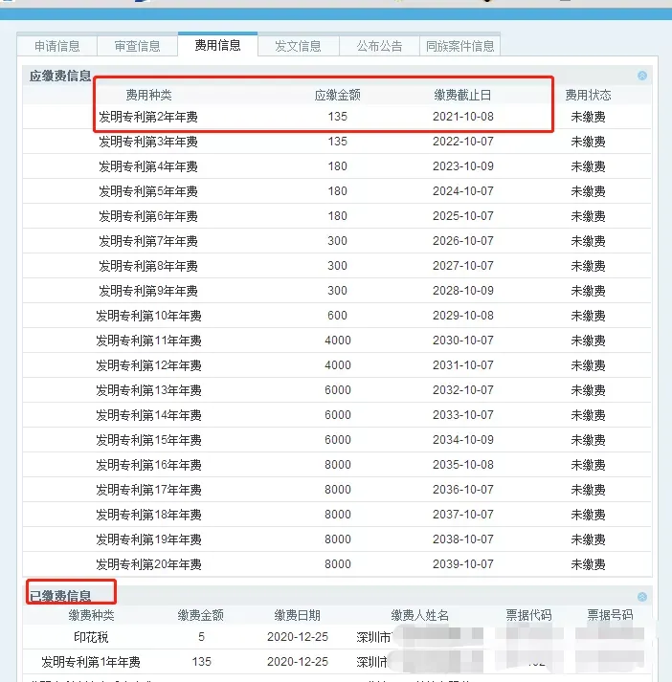Select 发明专利第8年年费 row label
The height and width of the screenshot is (682, 672).
148,265
